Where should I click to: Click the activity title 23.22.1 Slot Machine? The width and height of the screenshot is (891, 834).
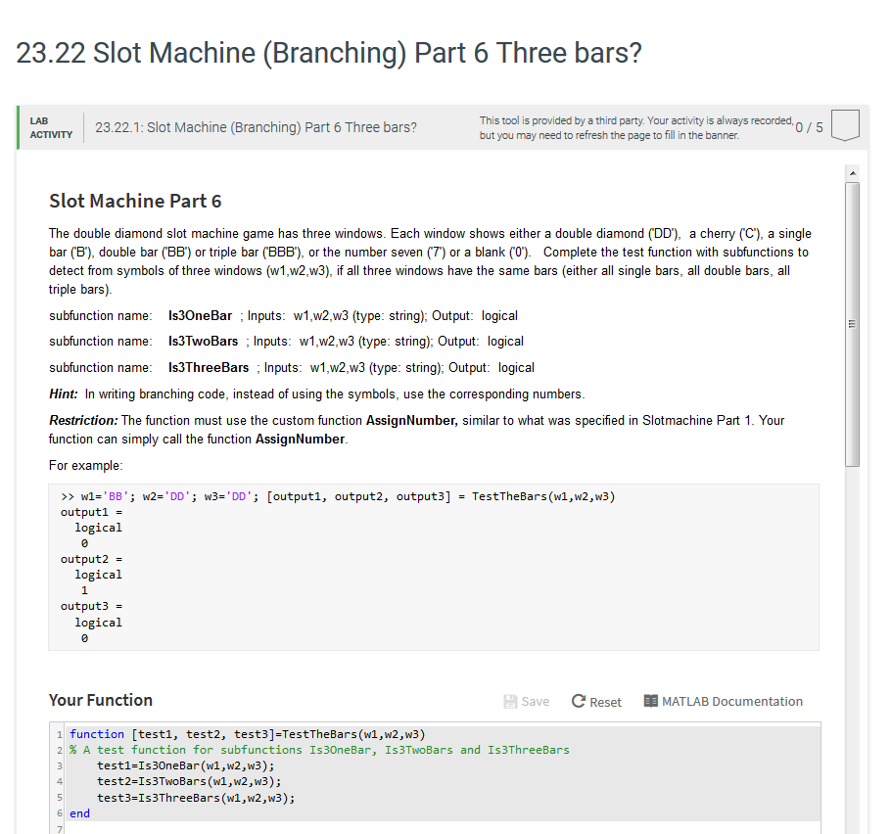(256, 127)
